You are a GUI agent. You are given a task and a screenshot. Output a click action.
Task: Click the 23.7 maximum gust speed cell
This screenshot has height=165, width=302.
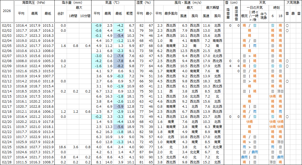pyautogui.click(x=206, y=117)
